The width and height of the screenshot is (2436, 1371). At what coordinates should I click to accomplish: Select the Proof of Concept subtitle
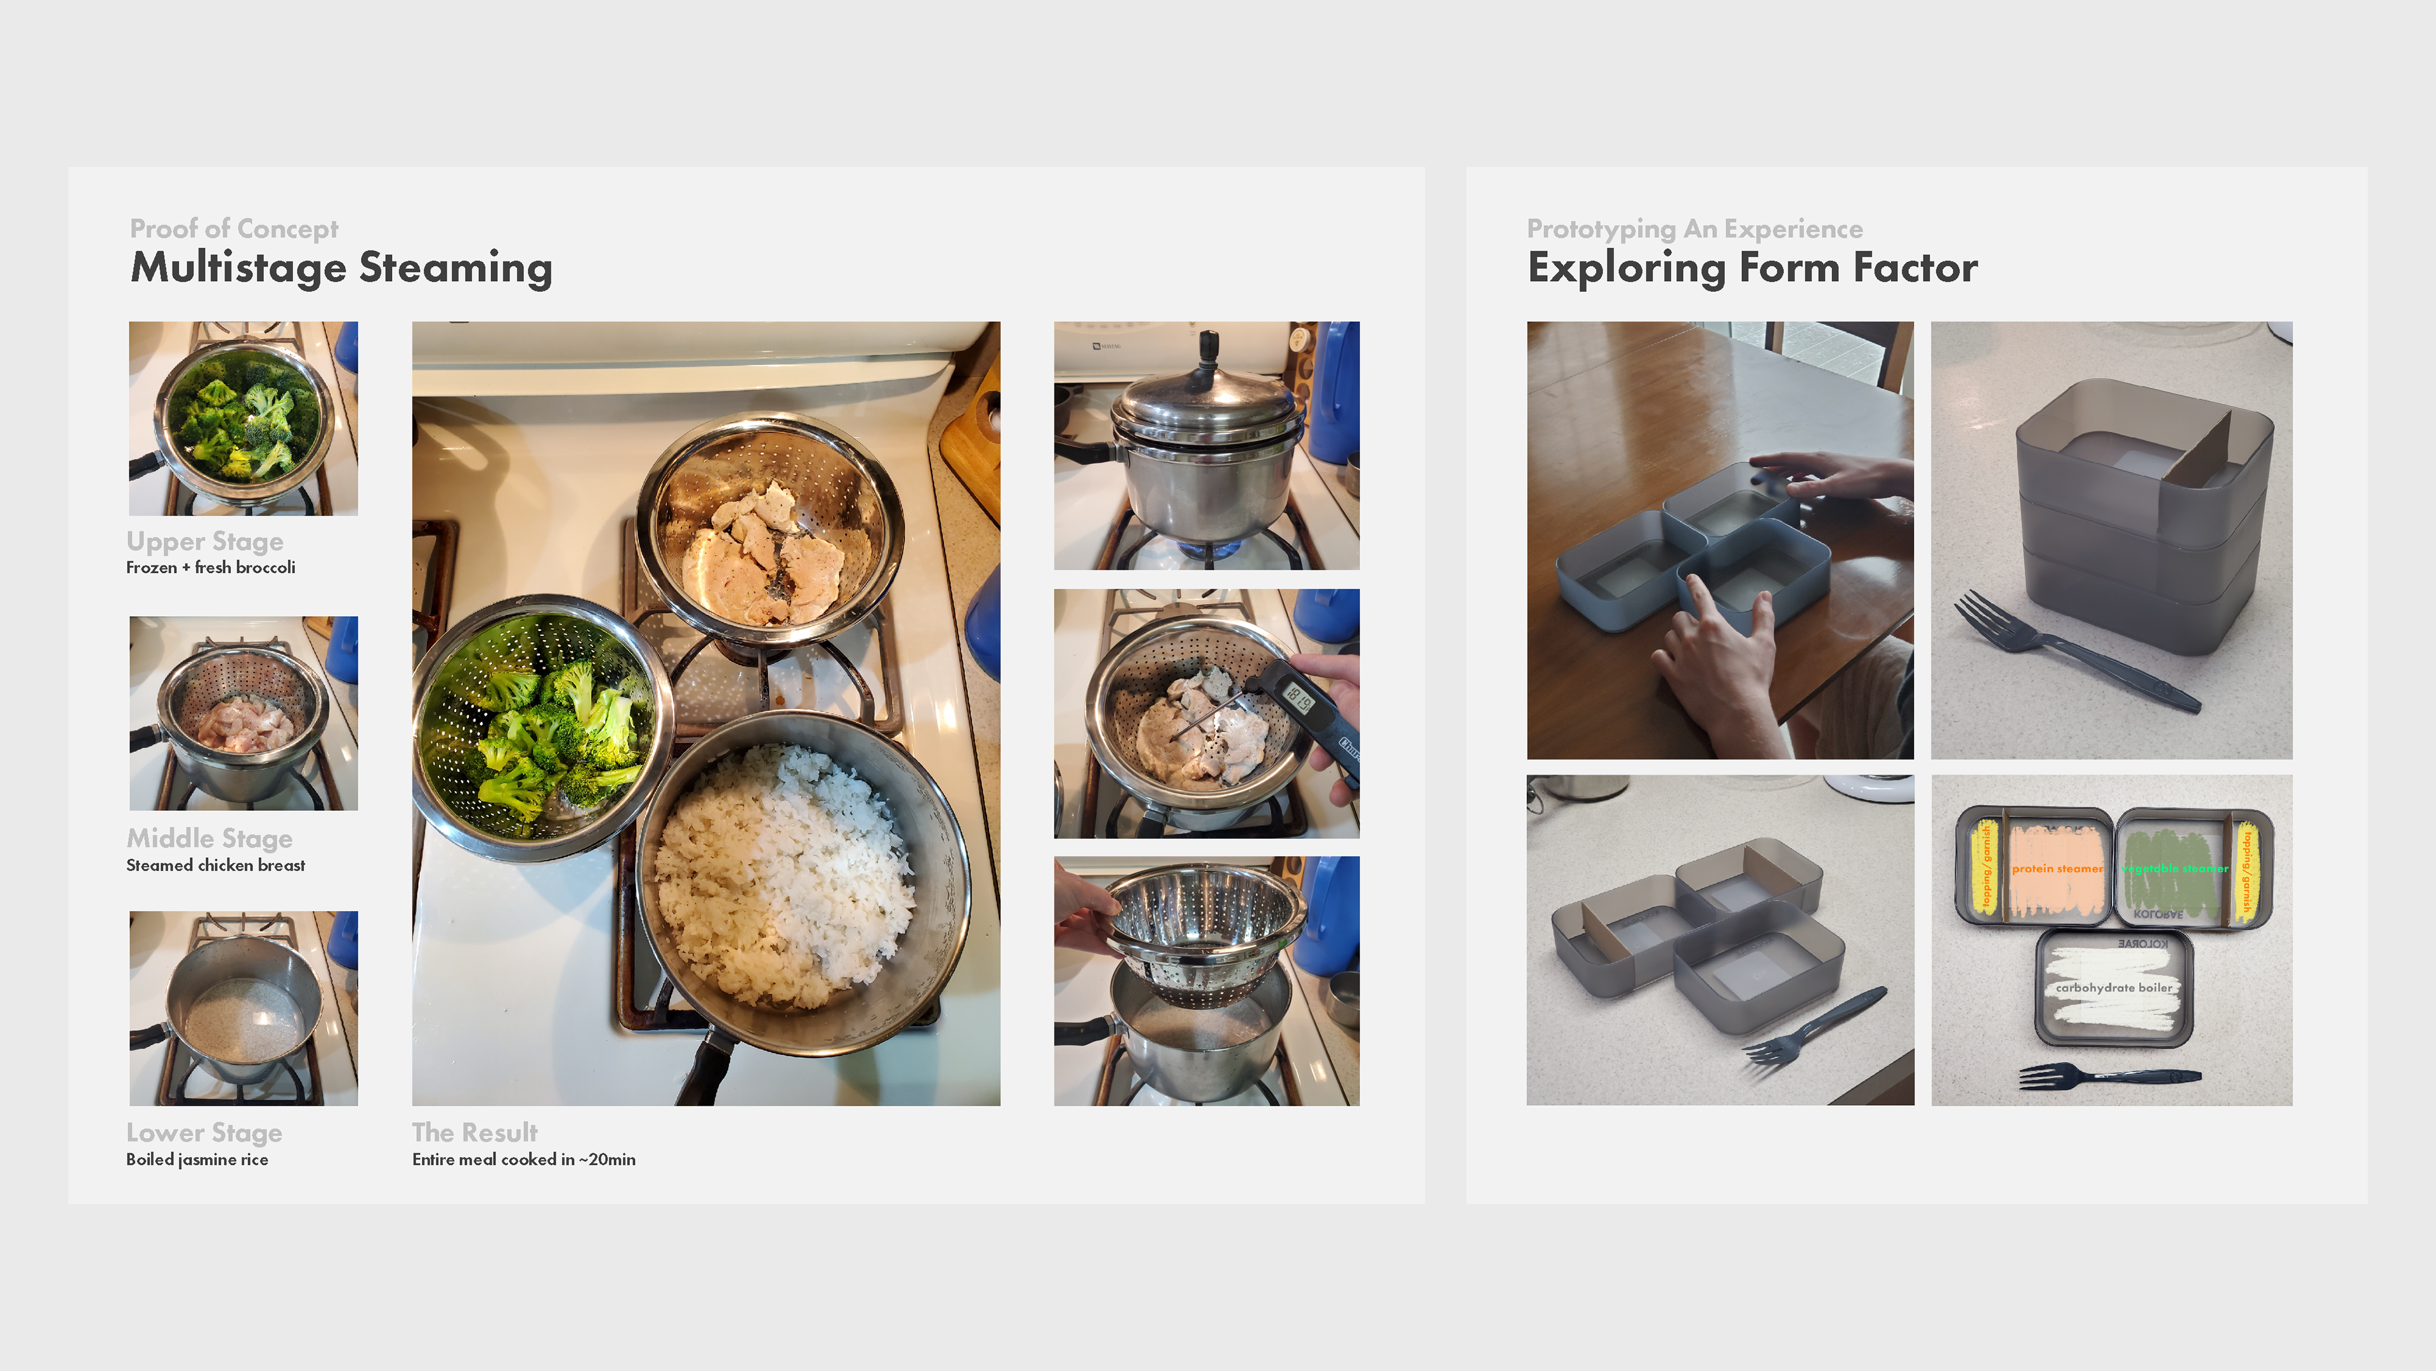tap(233, 229)
